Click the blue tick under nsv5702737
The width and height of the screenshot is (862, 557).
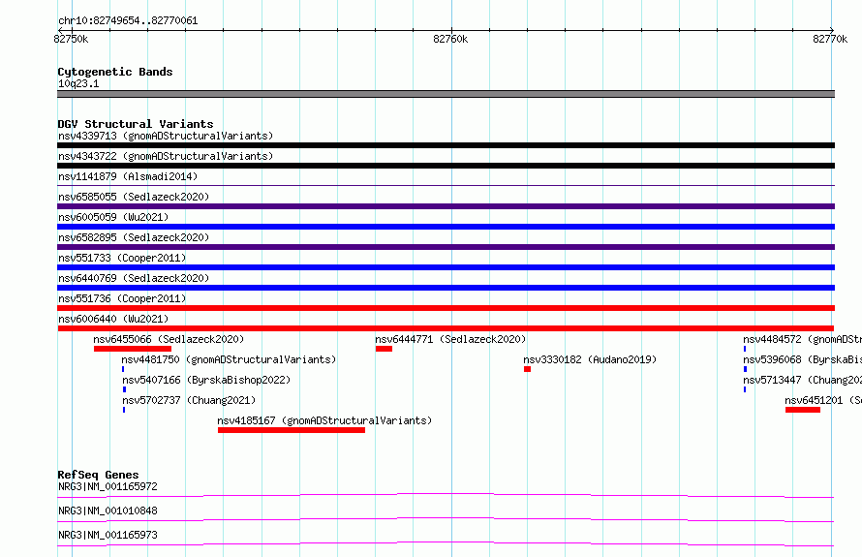point(124,410)
